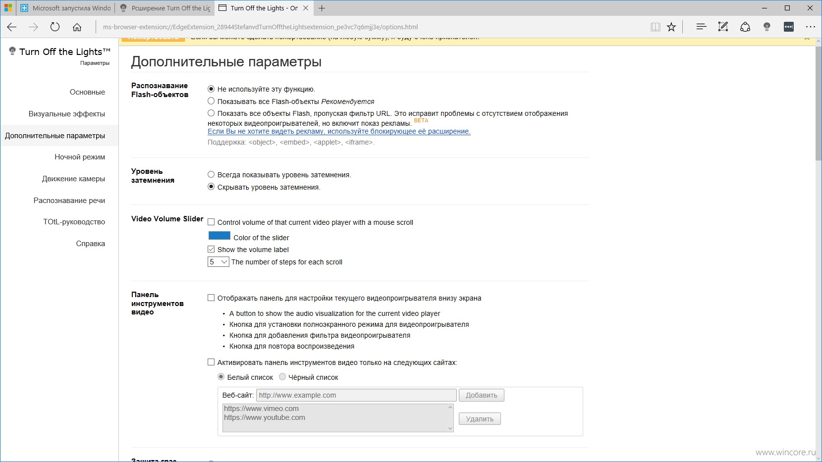The width and height of the screenshot is (822, 462).
Task: Switch to 'Расширение Turn Off the Lig' tab
Action: tap(165, 8)
